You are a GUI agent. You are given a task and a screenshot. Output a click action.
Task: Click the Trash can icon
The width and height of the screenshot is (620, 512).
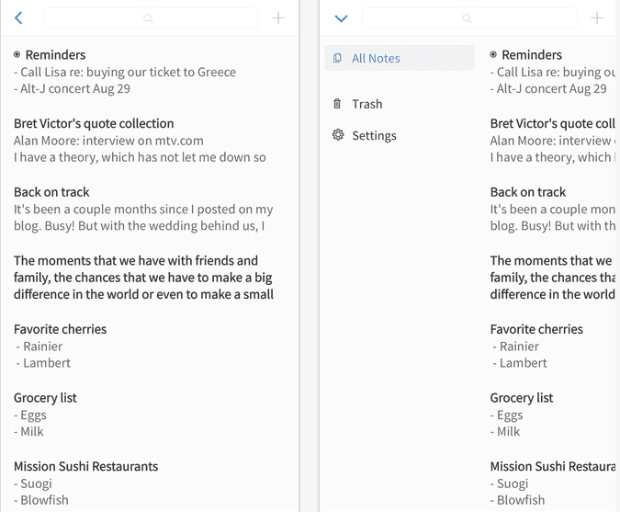click(337, 104)
